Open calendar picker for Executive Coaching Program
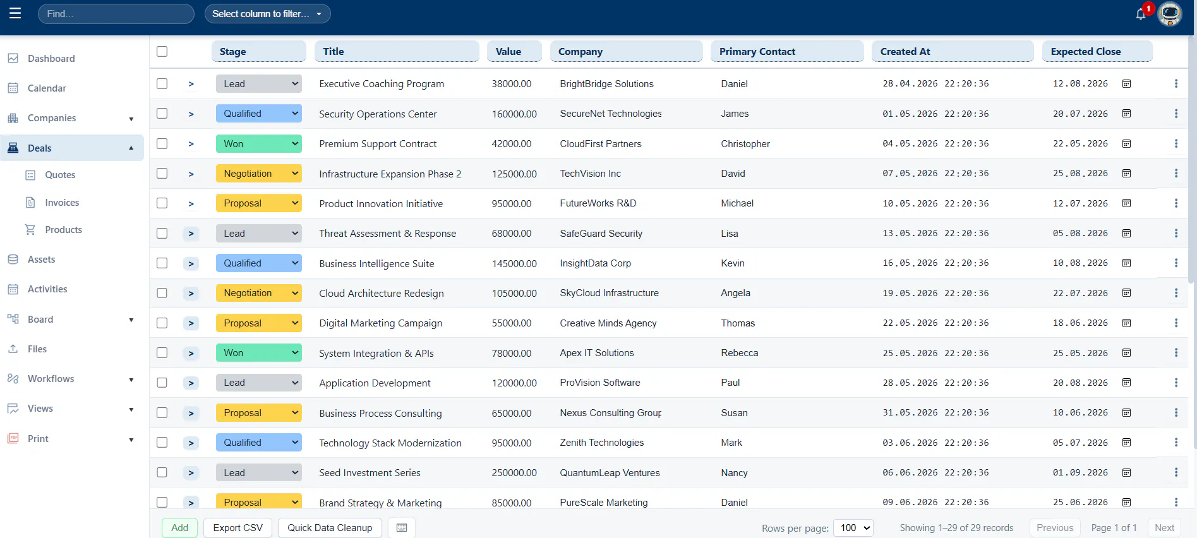 pyautogui.click(x=1126, y=84)
